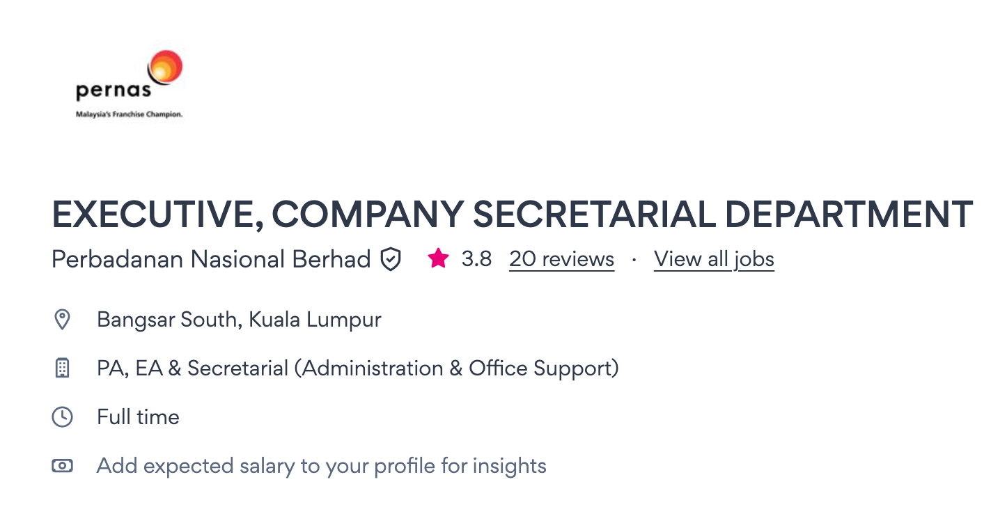Viewport: 1007px width, 514px height.
Task: Click the orange sun emblem in logo
Action: 165,68
